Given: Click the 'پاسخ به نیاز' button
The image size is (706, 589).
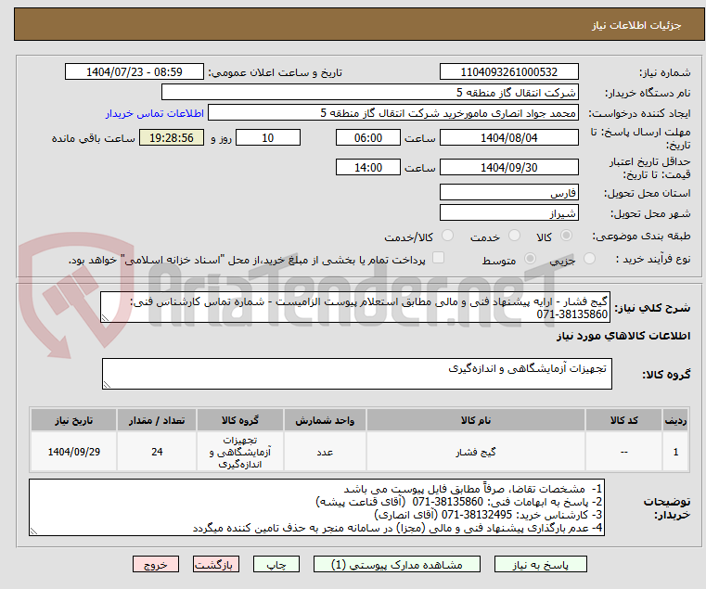Looking at the screenshot, I should [540, 564].
